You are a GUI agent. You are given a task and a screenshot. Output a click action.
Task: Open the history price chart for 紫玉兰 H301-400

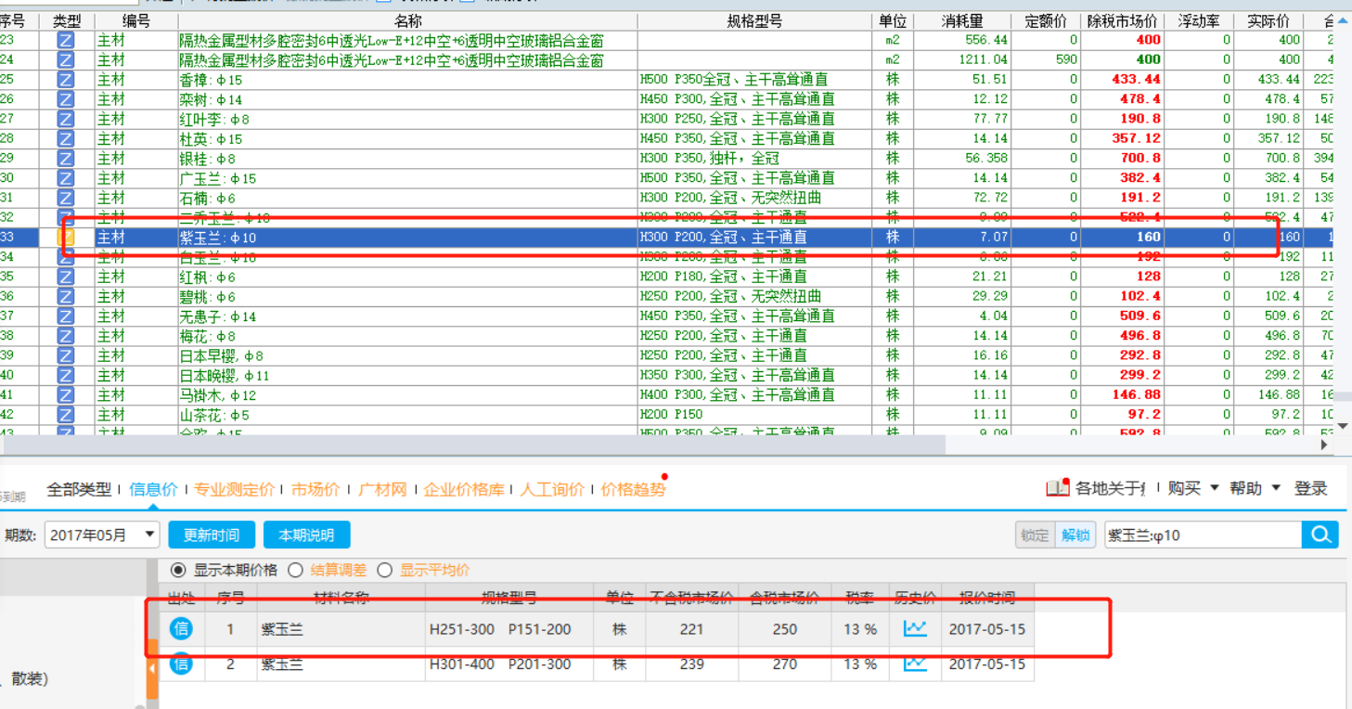point(915,664)
